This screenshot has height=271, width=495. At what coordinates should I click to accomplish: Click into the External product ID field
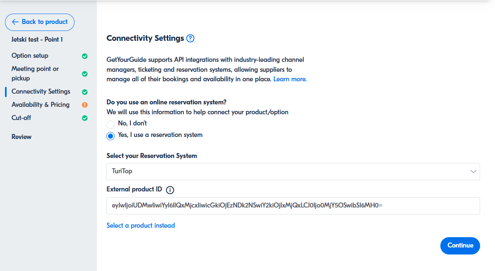click(x=290, y=206)
